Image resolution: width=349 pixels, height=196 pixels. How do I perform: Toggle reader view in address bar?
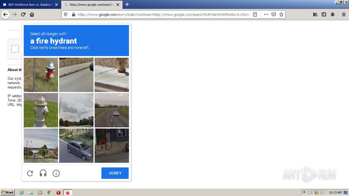tap(255, 14)
